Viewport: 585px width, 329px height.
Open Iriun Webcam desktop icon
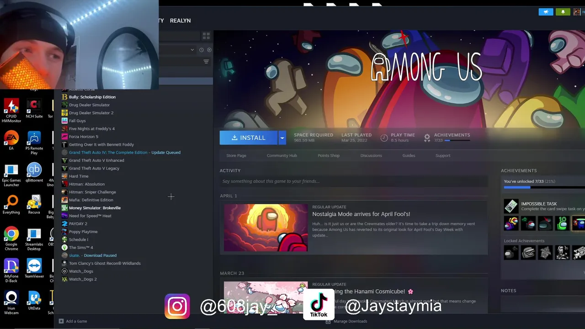point(11,303)
